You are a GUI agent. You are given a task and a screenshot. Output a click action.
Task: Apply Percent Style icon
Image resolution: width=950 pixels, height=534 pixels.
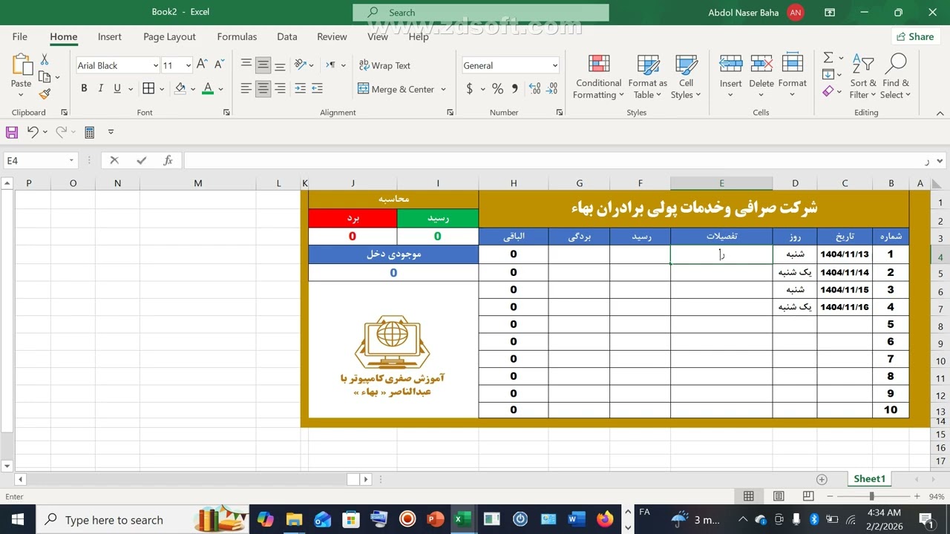(497, 89)
